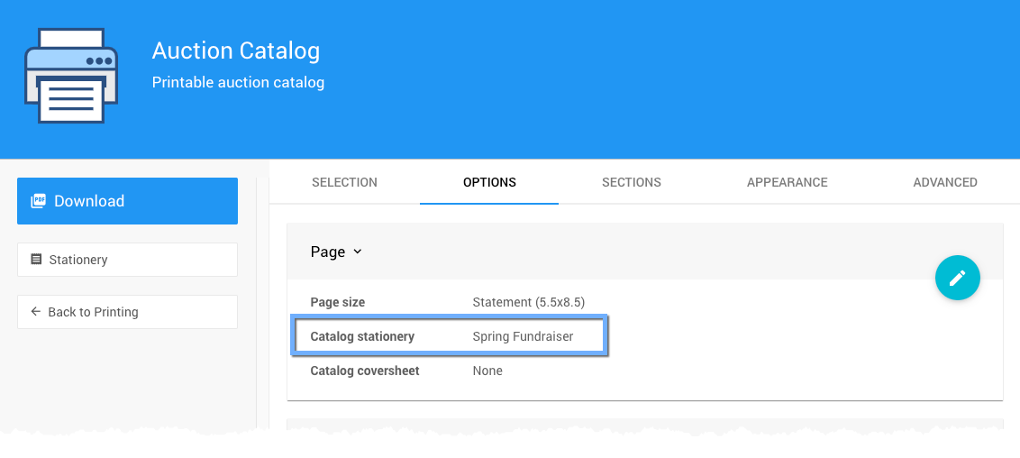Open the Advanced tab
The image size is (1020, 458).
pyautogui.click(x=945, y=182)
